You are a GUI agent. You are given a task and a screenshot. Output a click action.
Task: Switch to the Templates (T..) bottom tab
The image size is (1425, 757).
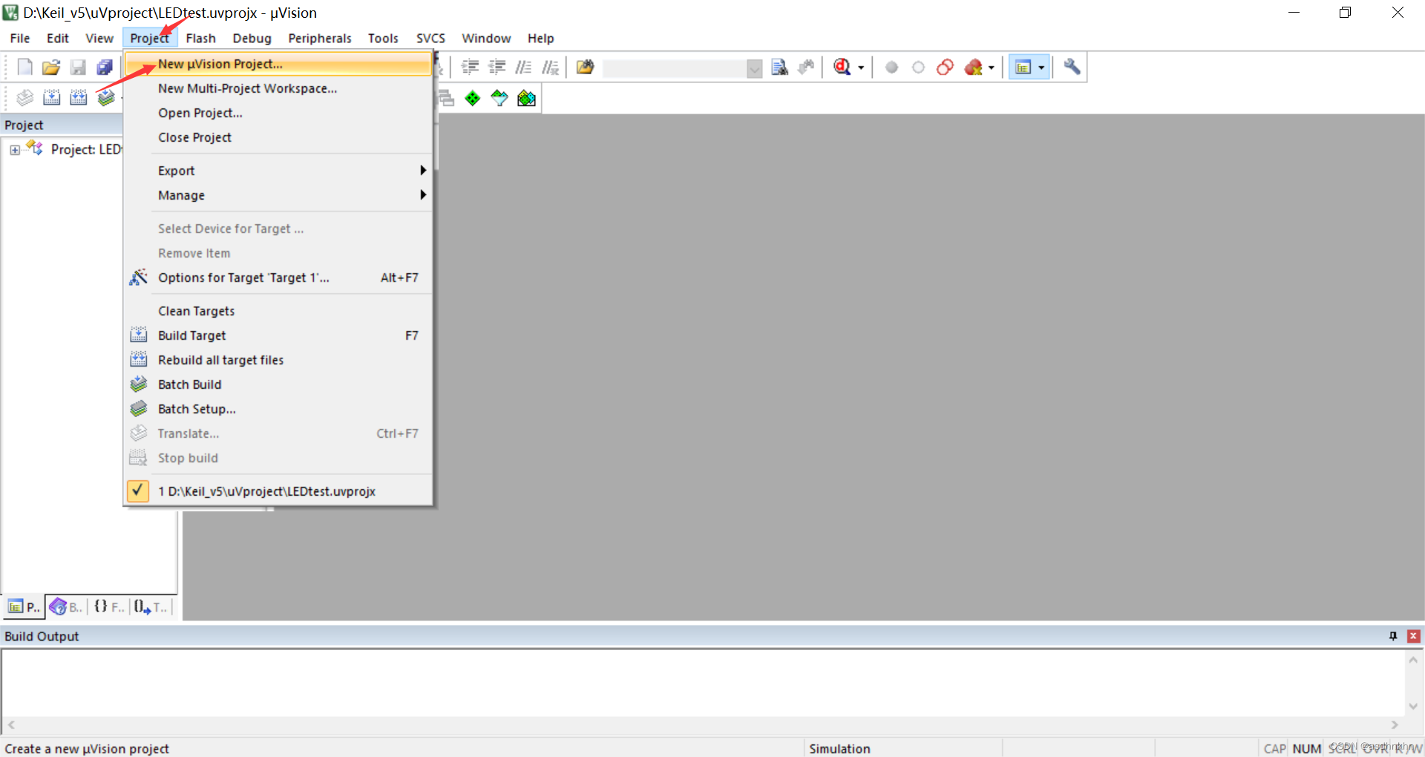151,607
